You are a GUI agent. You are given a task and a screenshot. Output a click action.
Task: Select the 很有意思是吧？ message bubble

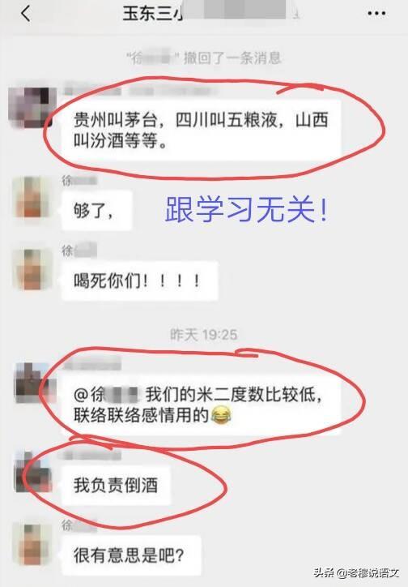coord(131,555)
